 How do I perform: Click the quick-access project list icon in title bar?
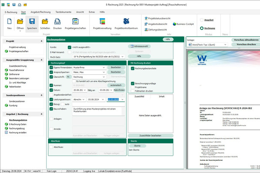coord(8,5)
